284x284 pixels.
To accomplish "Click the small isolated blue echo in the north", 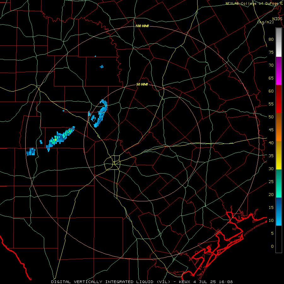I will 102,67.
